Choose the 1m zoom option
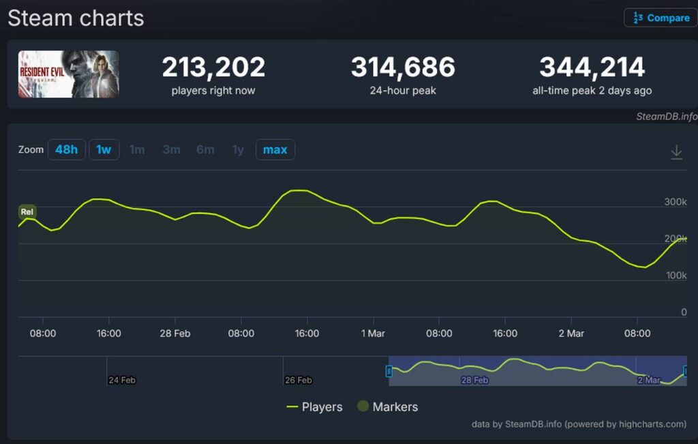Screen dimensions: 698x444 coord(137,149)
